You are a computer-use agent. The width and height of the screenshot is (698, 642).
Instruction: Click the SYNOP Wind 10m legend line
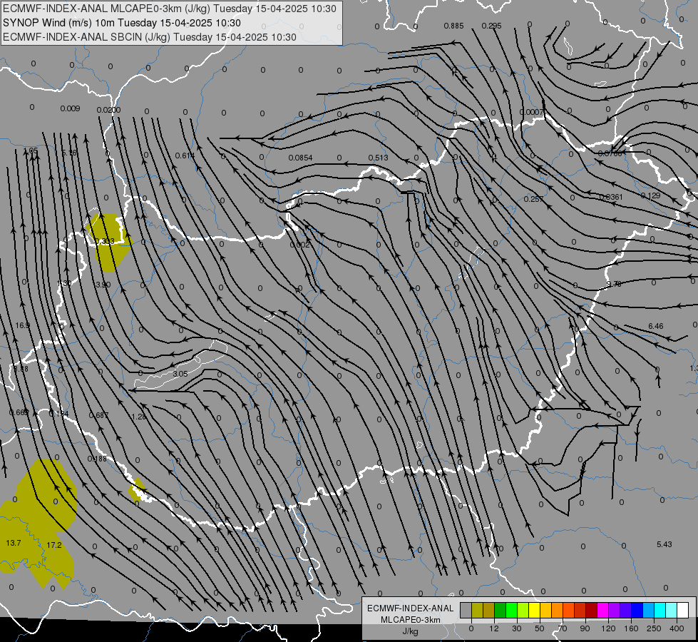[121, 23]
